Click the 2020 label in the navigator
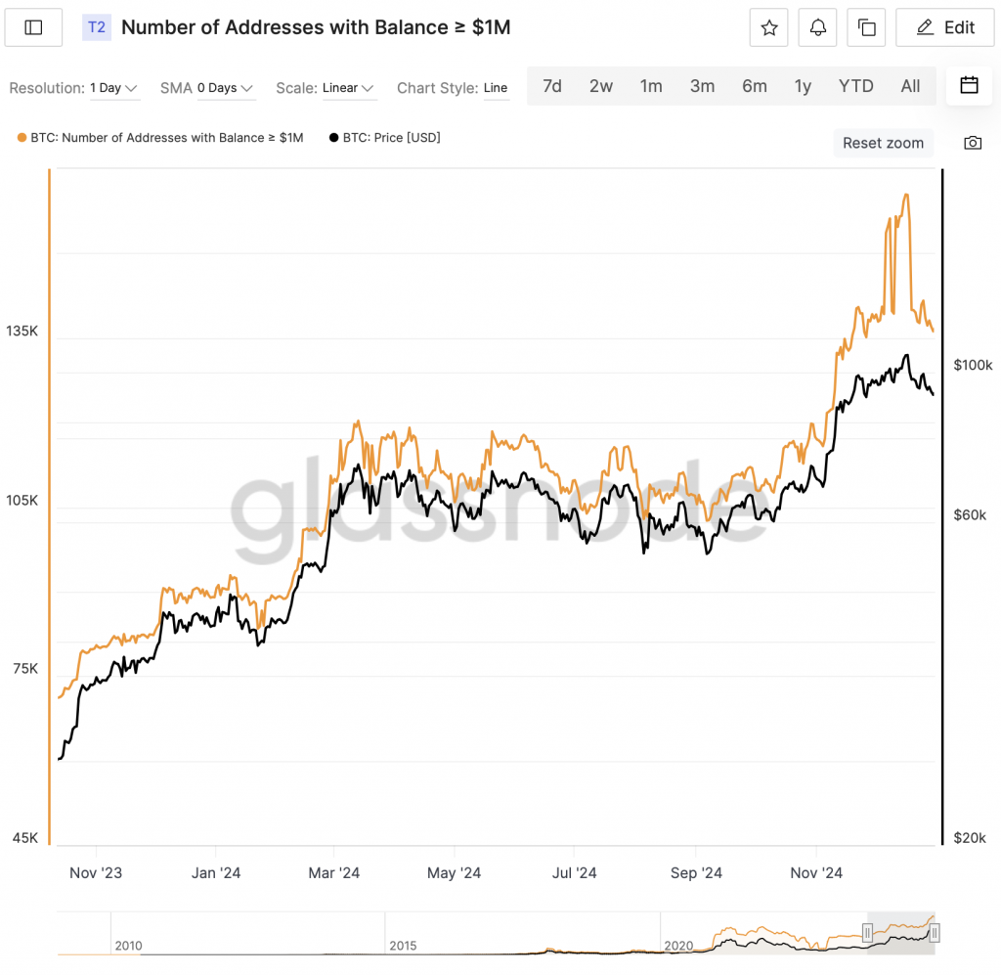Screen dimensions: 1001x975 coord(678,946)
